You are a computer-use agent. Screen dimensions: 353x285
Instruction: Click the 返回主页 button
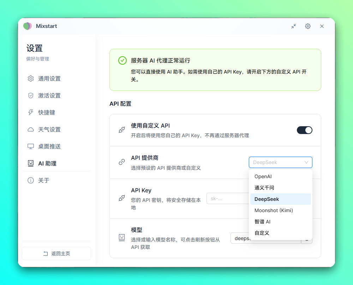coord(56,253)
